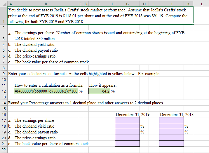This screenshot has height=153, width=209.
Task: Click 'The price-earnings ratio.' in row 6
Action: pos(35,56)
